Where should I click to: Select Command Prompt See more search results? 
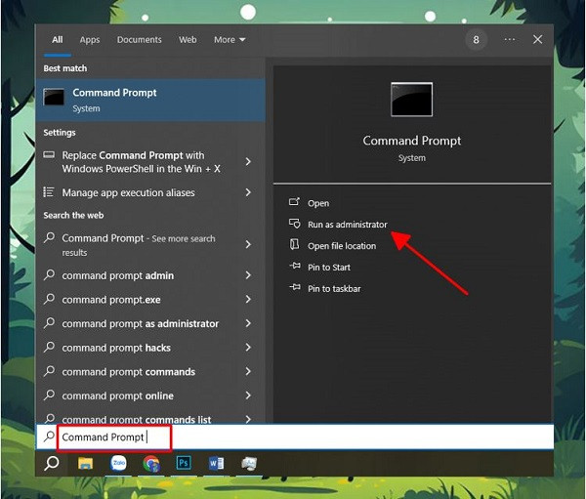(139, 245)
